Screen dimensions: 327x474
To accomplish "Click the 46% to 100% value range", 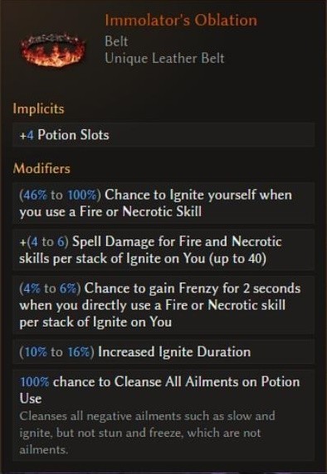I will coord(60,195).
